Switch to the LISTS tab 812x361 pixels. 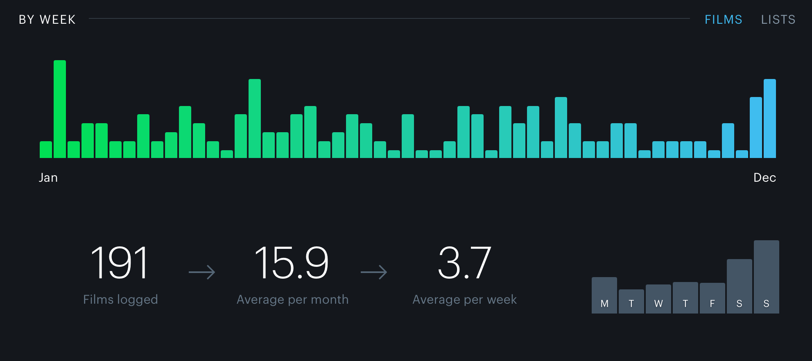point(778,20)
